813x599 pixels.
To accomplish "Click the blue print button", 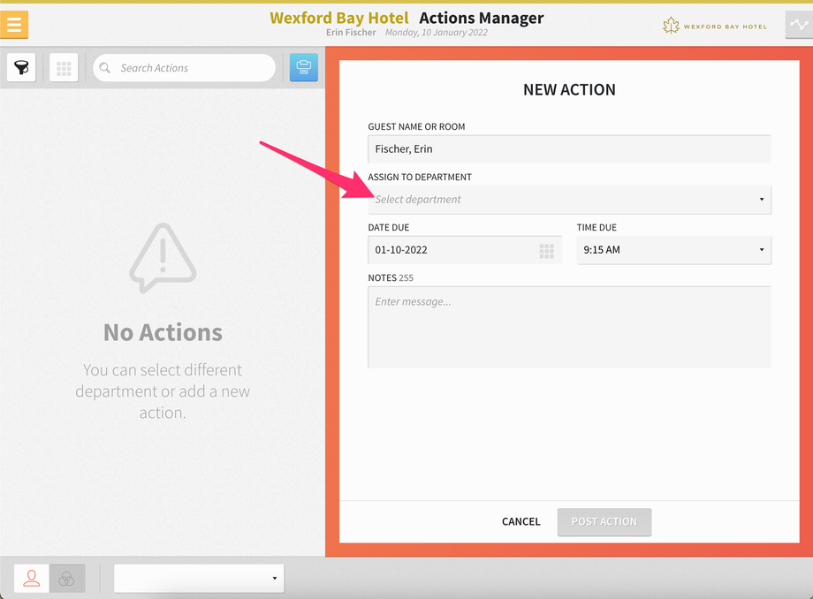I will click(304, 67).
